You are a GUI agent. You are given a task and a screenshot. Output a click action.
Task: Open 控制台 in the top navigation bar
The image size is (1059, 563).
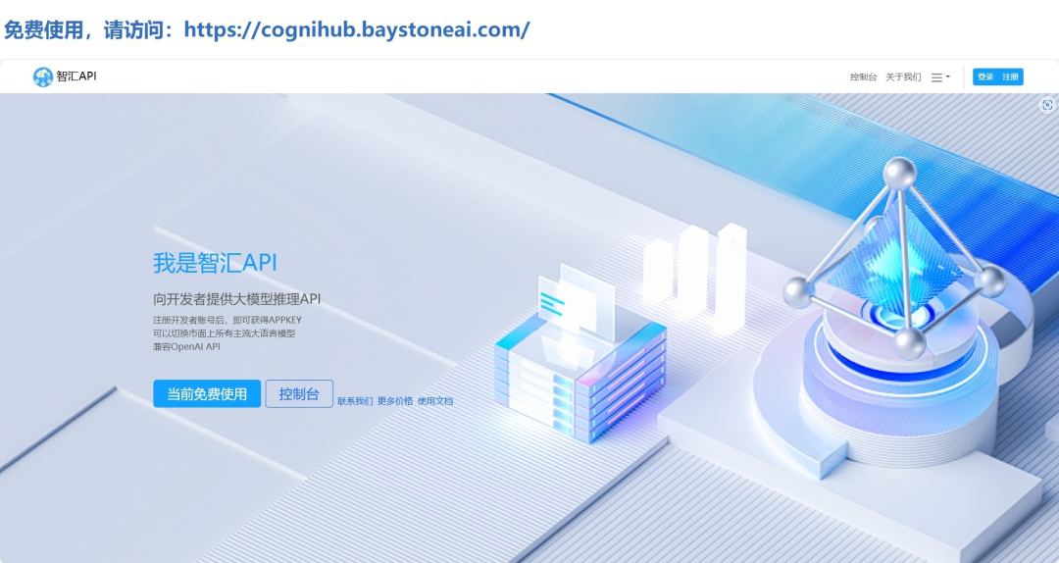(863, 77)
